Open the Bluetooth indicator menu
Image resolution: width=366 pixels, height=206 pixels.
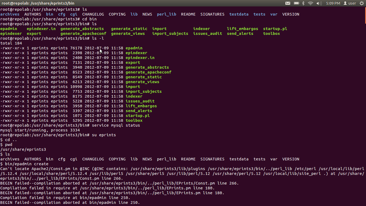(303, 3)
